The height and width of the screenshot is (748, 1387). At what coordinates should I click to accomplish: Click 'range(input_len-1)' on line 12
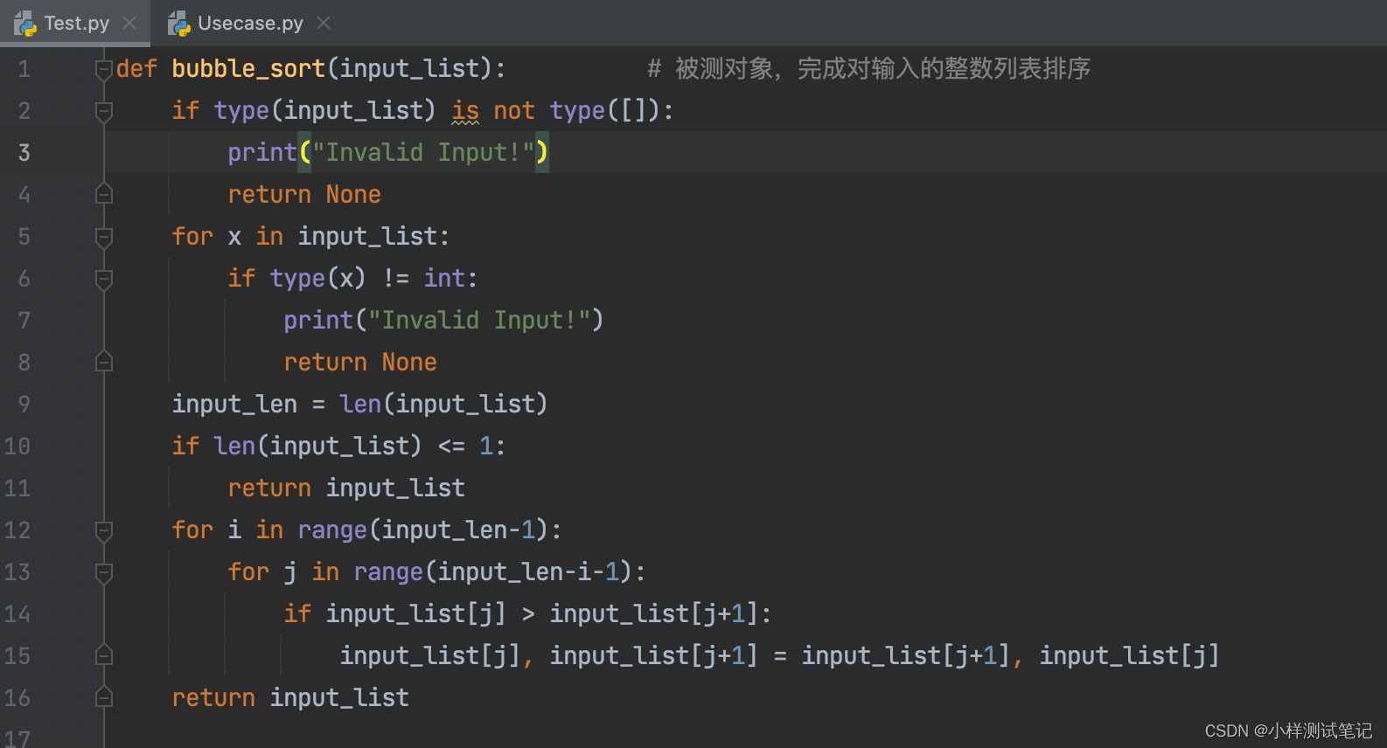tap(423, 530)
